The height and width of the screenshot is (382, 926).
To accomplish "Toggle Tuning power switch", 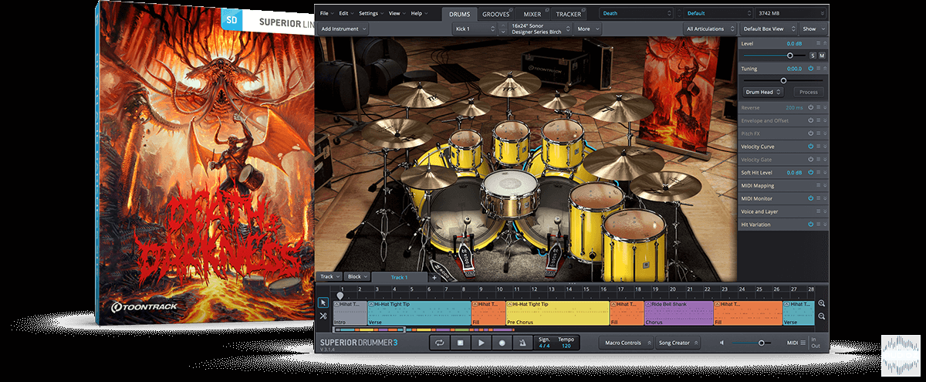I will coord(811,69).
